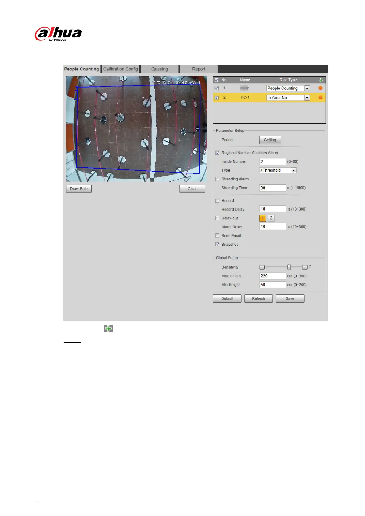Uncheck the Snapshot checkbox
Image resolution: width=365 pixels, height=516 pixels.
click(x=218, y=244)
